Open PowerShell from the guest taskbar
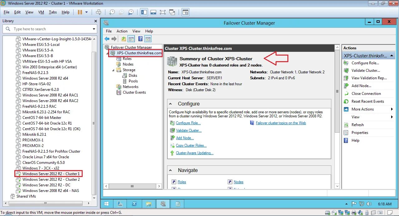This screenshot has height=216, width=399. click(x=134, y=204)
